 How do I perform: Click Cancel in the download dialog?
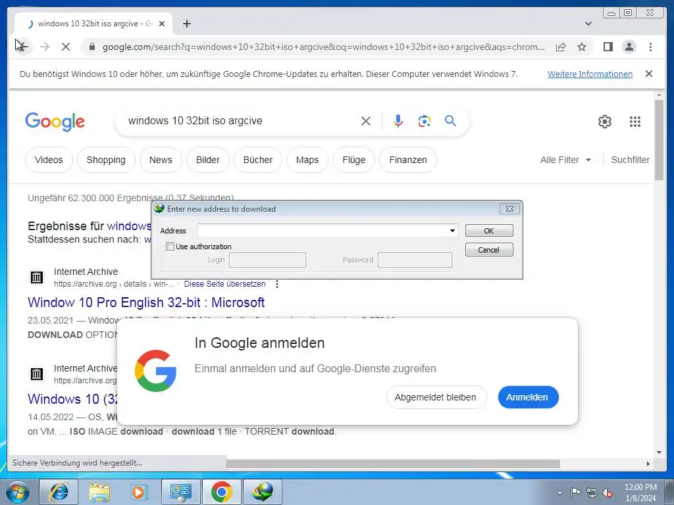point(489,249)
